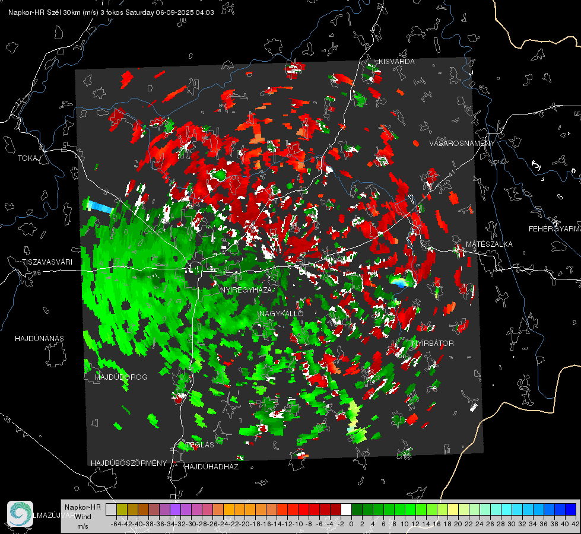Click the '0' value on the legend scale
The image size is (581, 534).
[351, 524]
